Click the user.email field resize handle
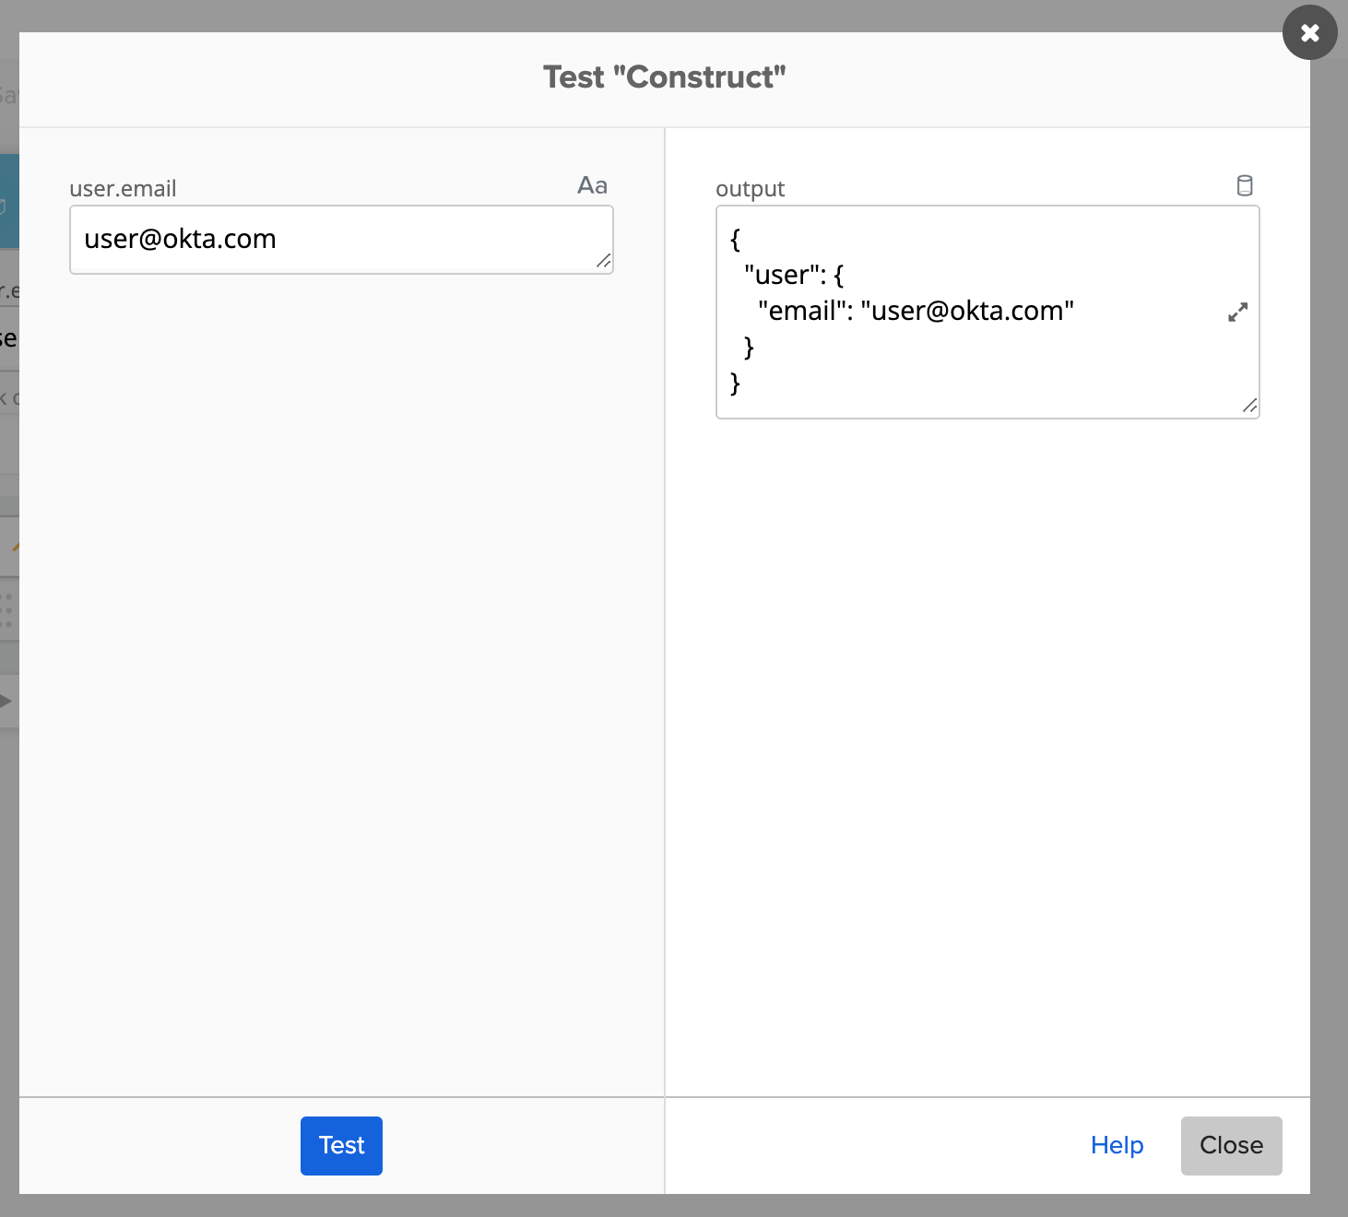Screen dimensions: 1348x1217 [x=604, y=262]
